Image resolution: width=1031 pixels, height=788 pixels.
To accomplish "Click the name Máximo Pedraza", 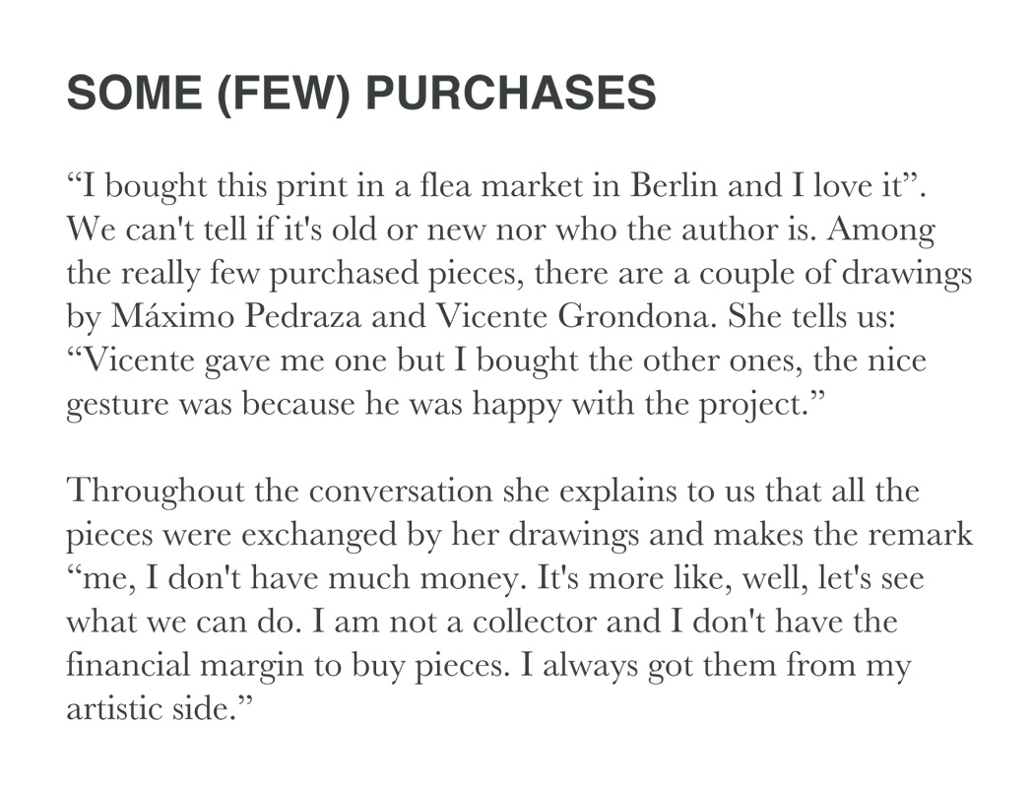I will 236,316.
